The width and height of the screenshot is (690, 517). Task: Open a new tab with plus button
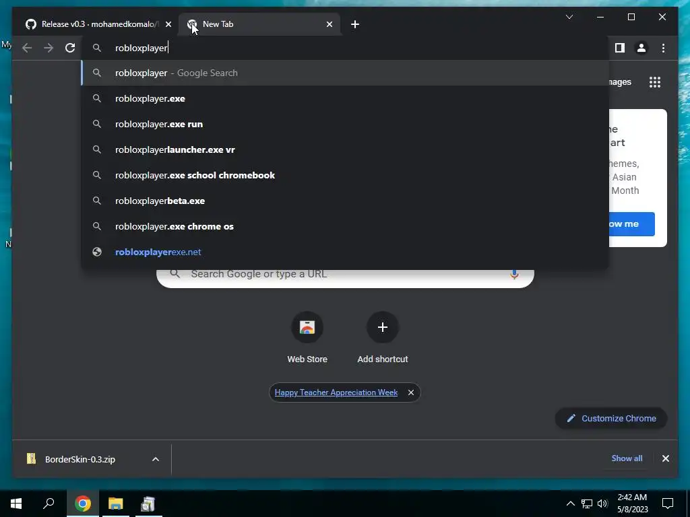pyautogui.click(x=355, y=24)
